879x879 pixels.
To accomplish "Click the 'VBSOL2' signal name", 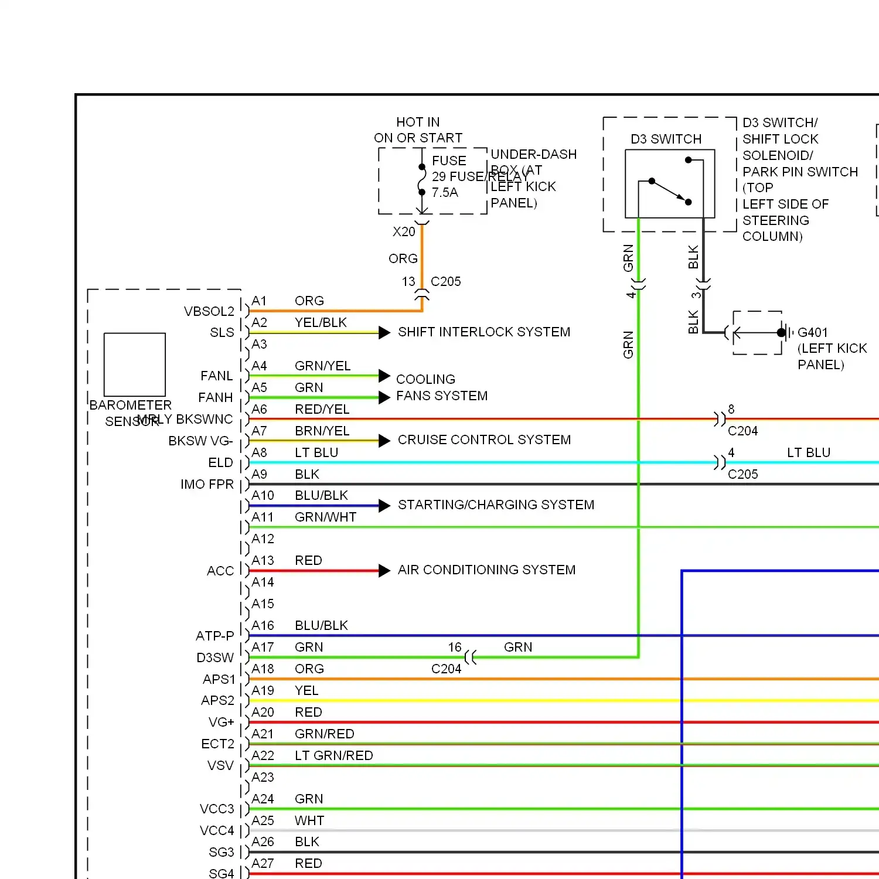I will tap(209, 312).
